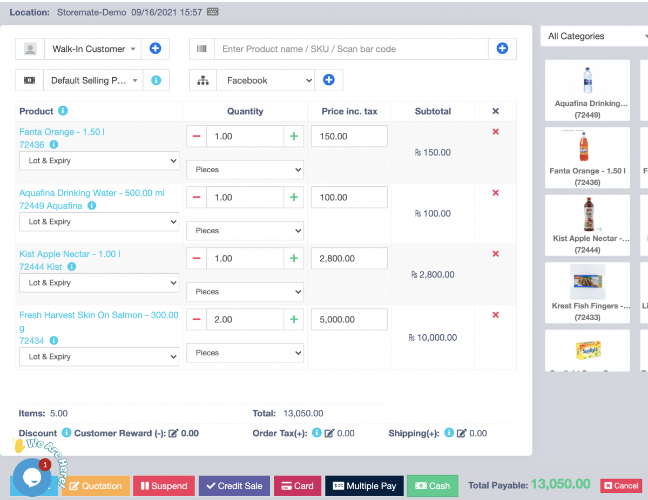Click plus icon beside product search field
Viewport: 648px width, 500px height.
[502, 49]
